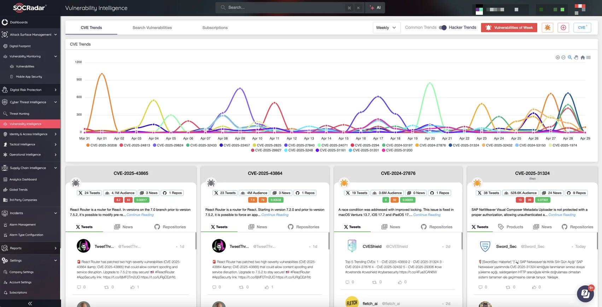
Task: Collapse Vulnerability Monitoring section
Action: click(30, 56)
